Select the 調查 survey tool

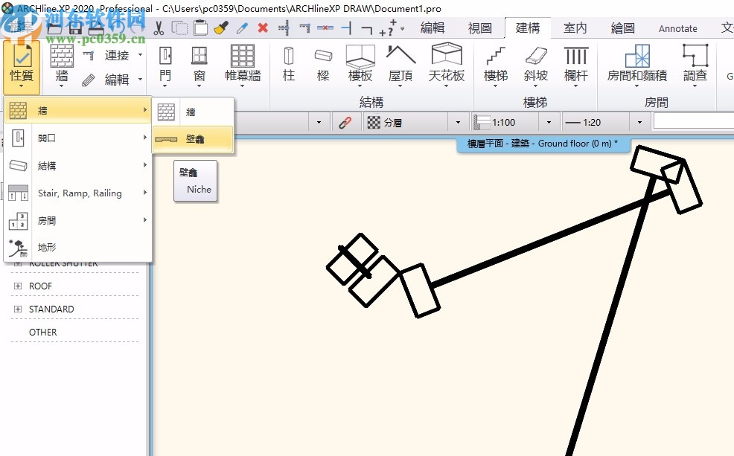(695, 65)
